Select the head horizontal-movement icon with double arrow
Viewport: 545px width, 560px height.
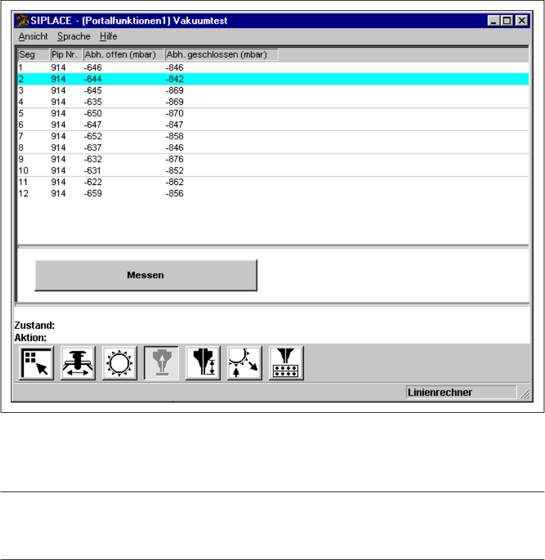[x=78, y=363]
